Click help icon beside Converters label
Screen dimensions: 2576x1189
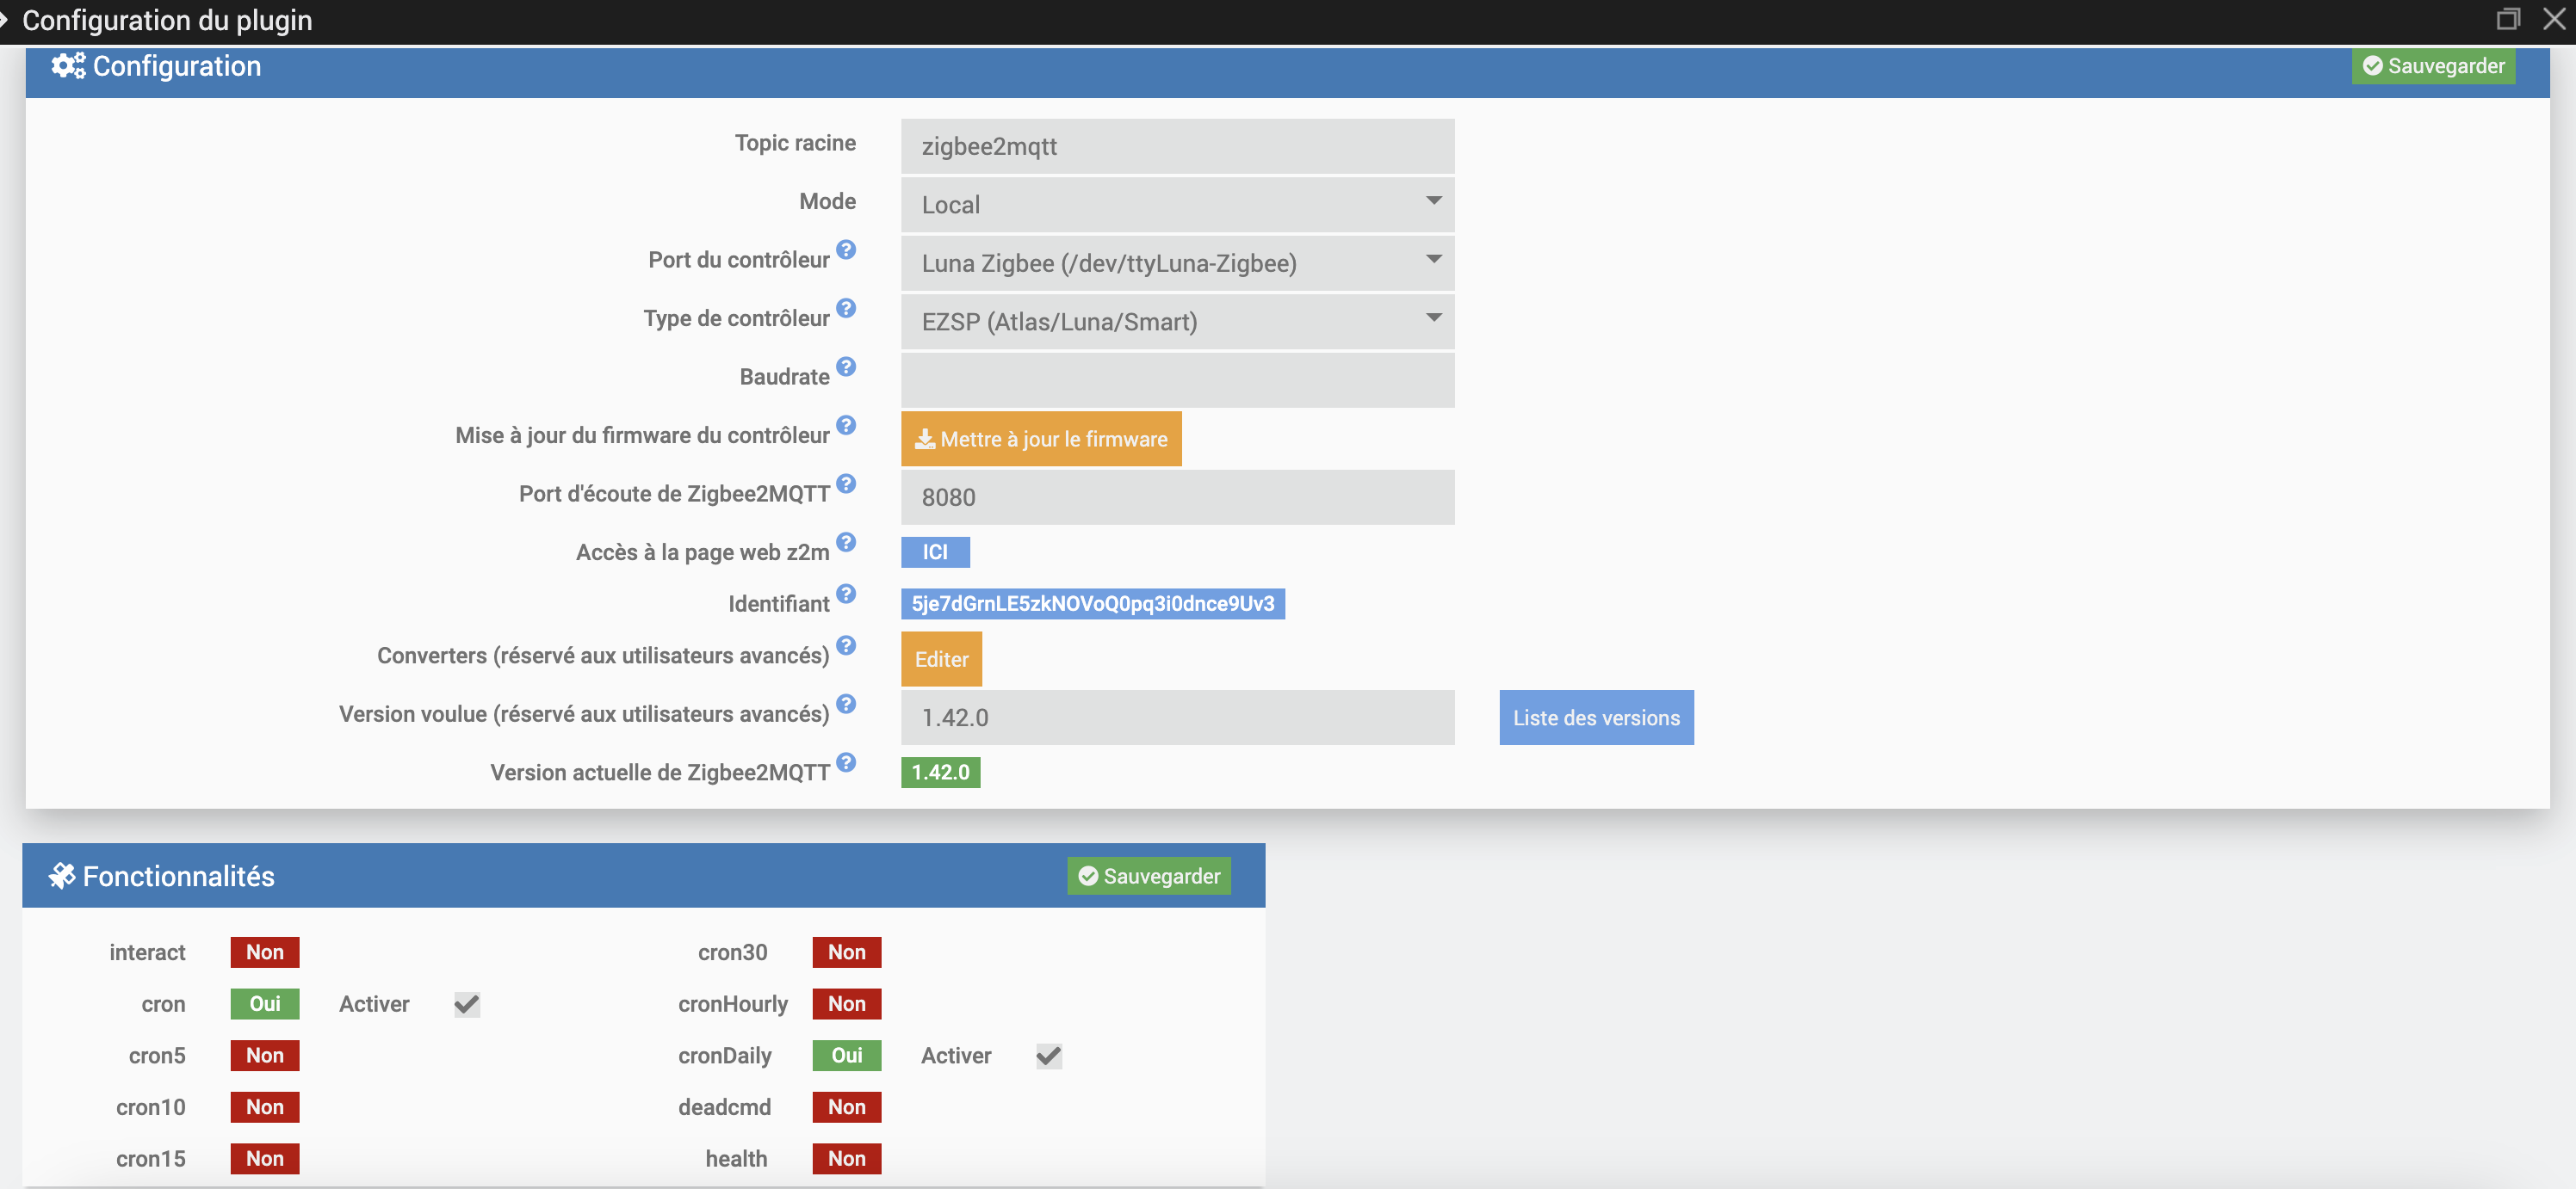[x=846, y=645]
